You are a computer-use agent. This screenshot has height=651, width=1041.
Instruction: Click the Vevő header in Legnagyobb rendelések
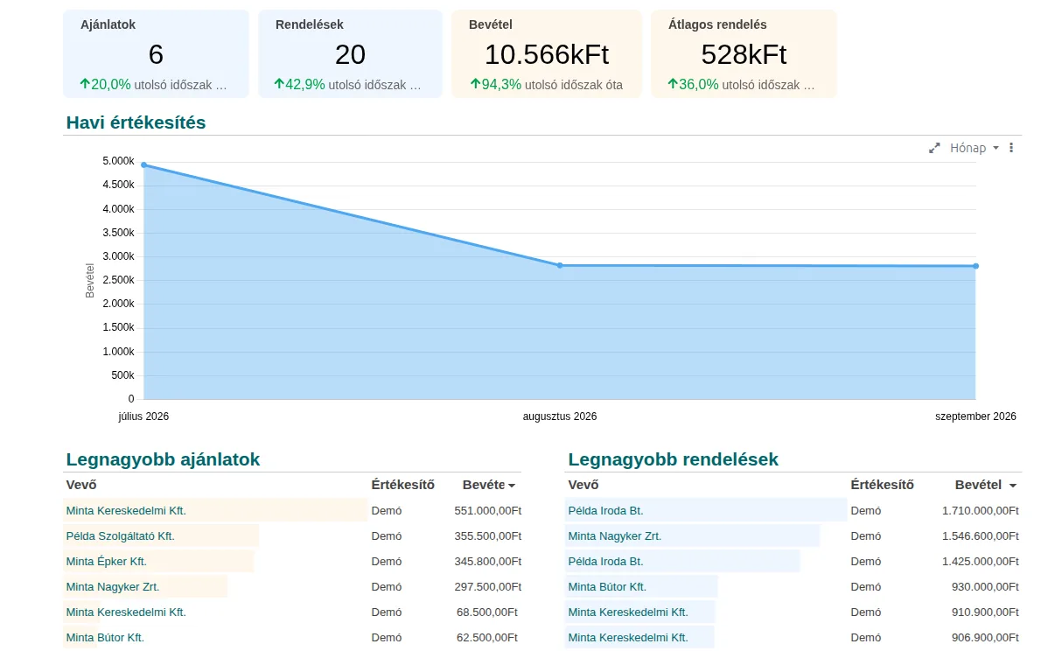[x=583, y=485]
